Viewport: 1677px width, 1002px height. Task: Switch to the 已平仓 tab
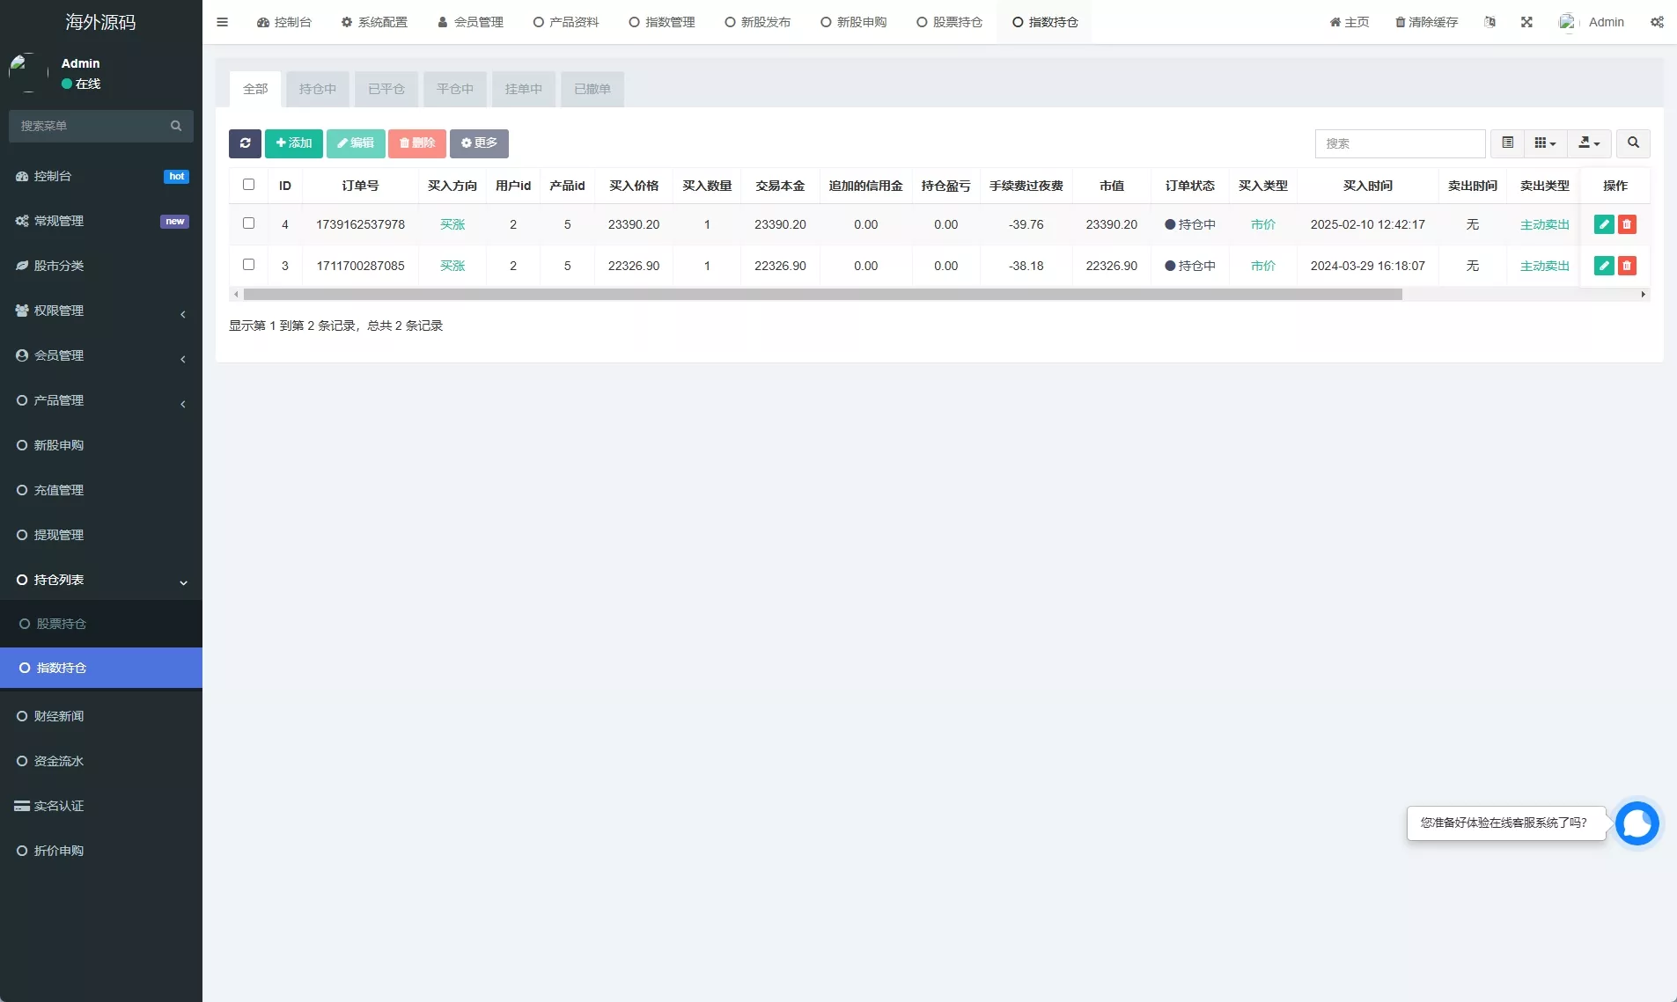[386, 89]
